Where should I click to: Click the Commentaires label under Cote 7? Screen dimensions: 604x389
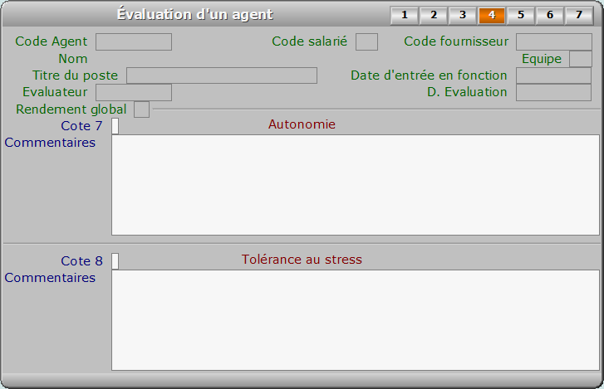(50, 143)
